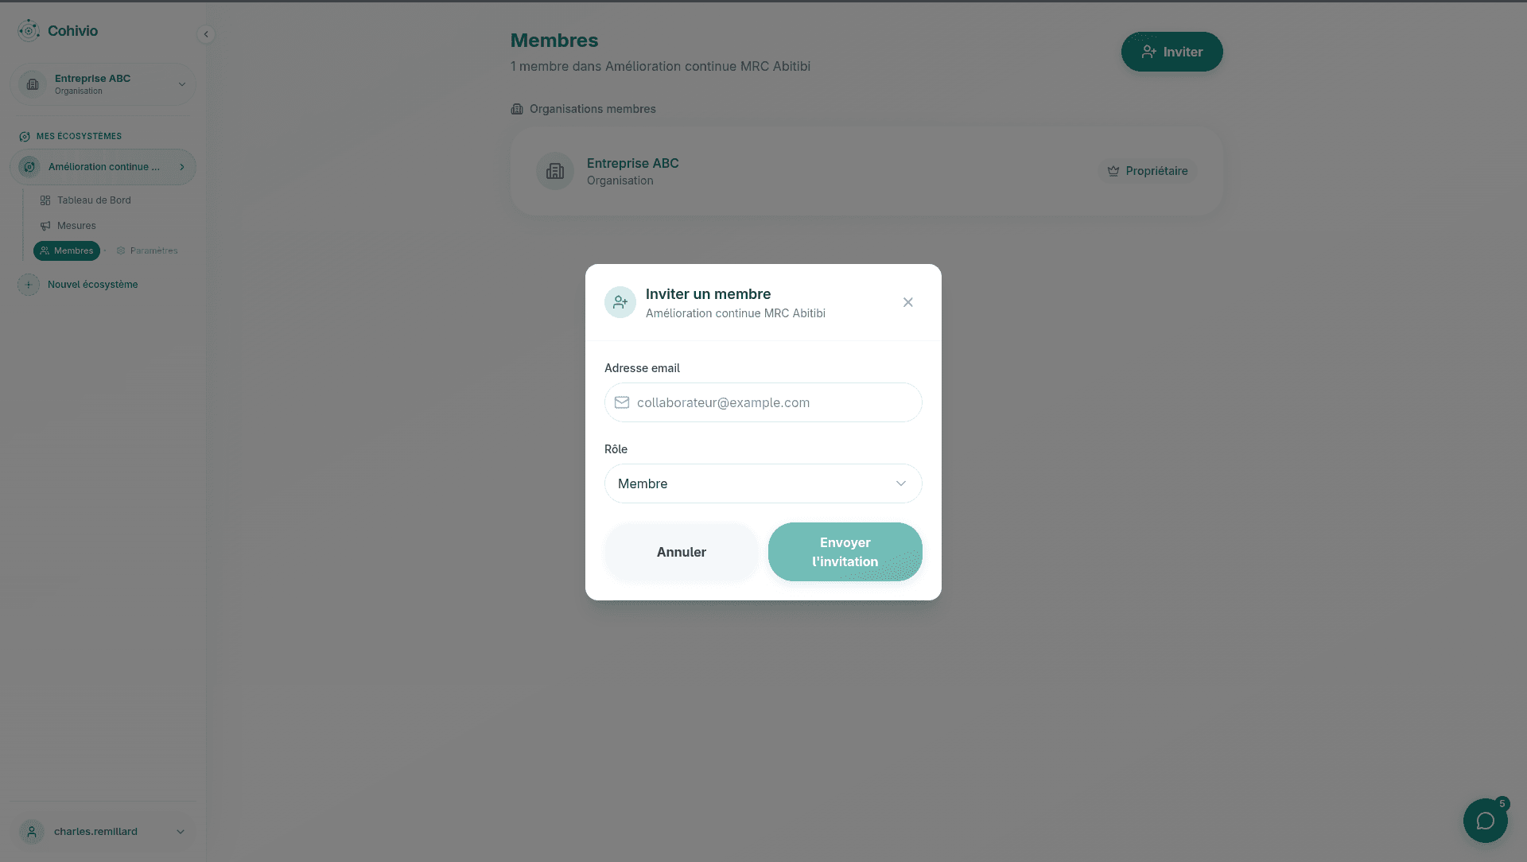Click the Organisations membres building icon
This screenshot has height=862, width=1527.
(518, 109)
